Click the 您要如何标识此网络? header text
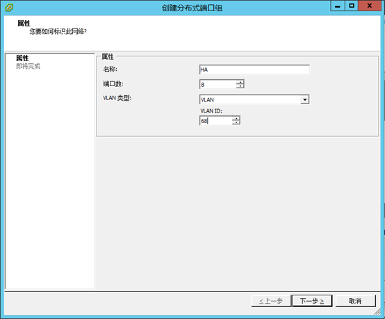 click(x=58, y=31)
